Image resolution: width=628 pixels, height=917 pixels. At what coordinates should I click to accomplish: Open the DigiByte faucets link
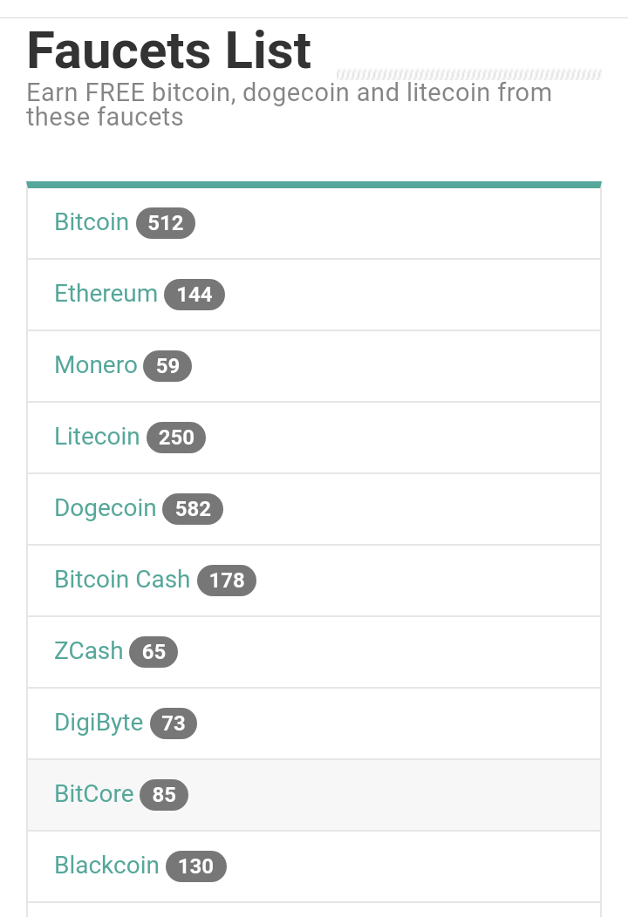(99, 723)
